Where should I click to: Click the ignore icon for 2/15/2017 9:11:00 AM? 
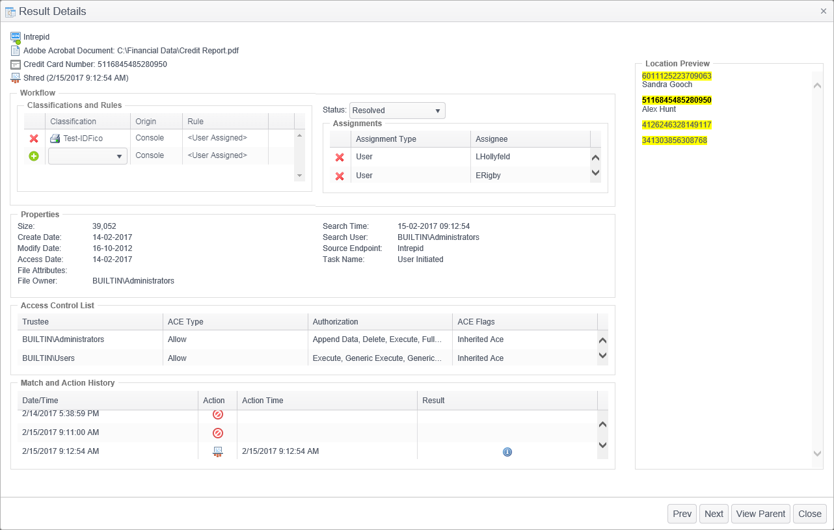coord(218,432)
